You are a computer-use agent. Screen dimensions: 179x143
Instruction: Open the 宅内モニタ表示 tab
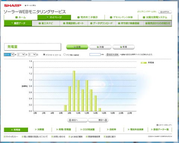(x=88, y=17)
